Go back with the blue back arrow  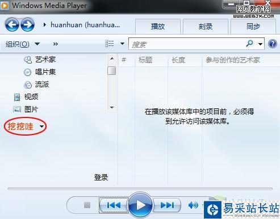click(12, 24)
